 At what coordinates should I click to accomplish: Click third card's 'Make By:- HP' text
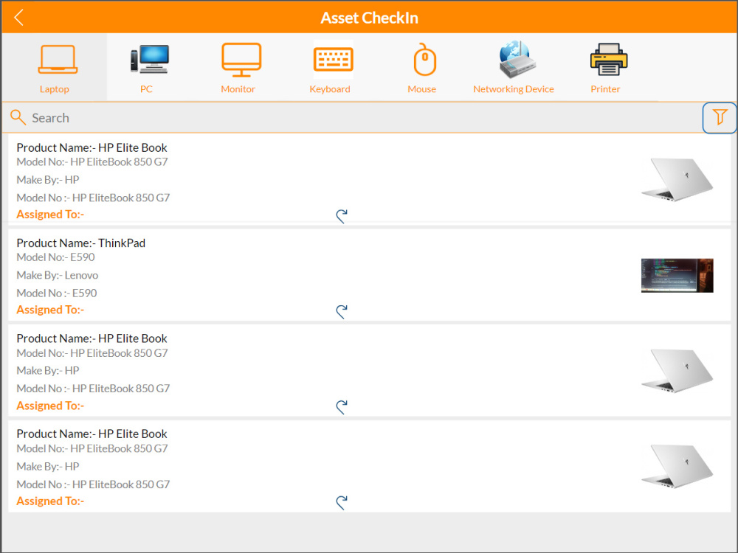48,371
